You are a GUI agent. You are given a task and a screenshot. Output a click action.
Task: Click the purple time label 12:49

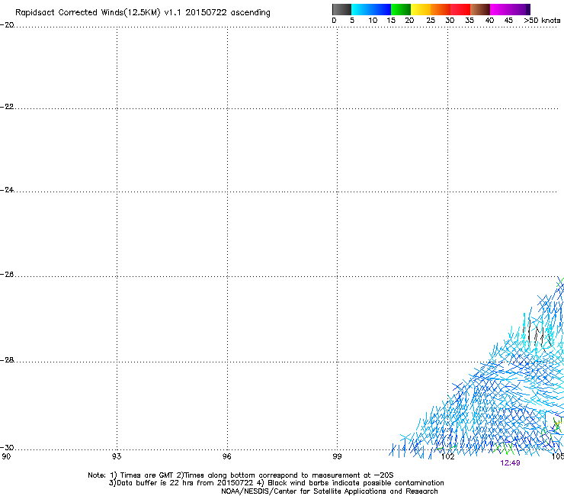click(x=510, y=463)
